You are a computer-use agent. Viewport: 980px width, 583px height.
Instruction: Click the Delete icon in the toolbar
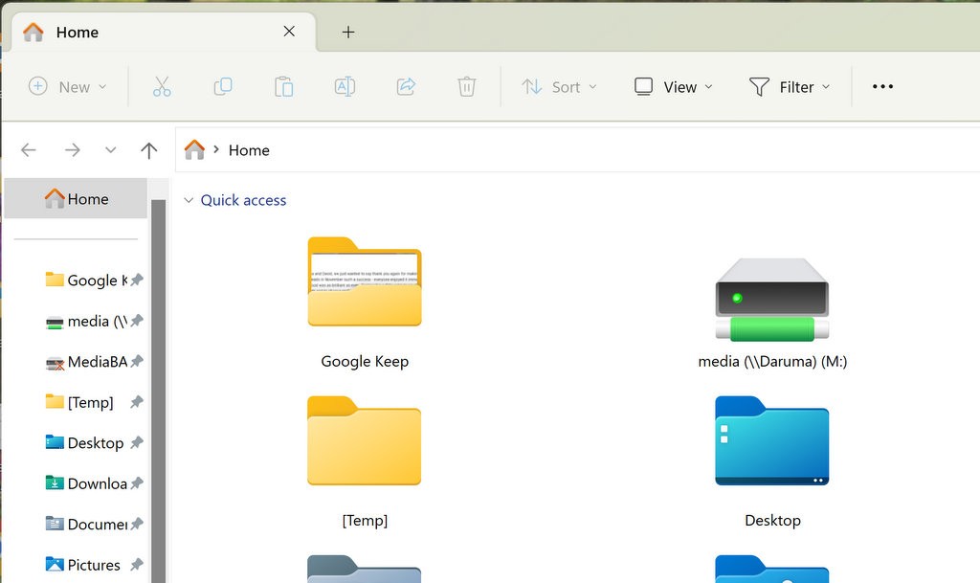pos(466,86)
